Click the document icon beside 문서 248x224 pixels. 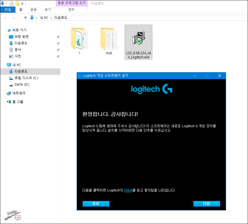tap(11, 50)
